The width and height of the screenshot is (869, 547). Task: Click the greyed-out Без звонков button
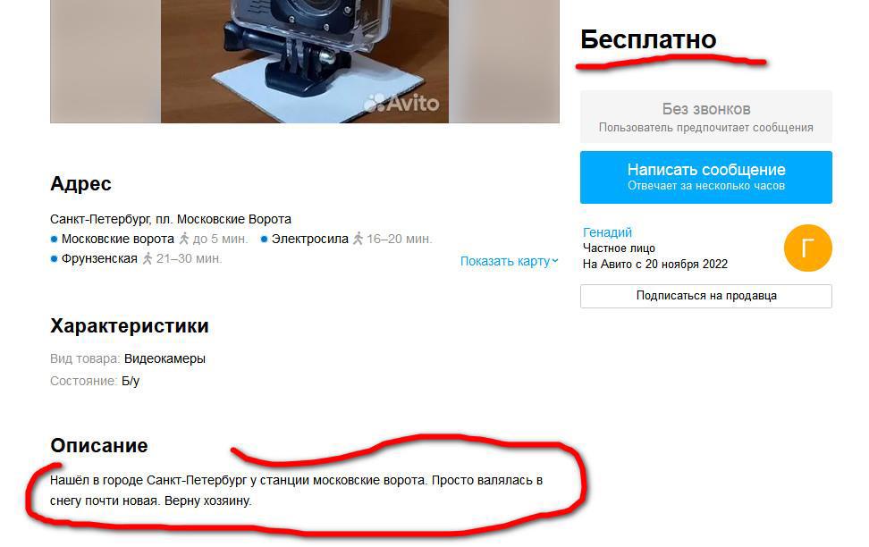[705, 117]
